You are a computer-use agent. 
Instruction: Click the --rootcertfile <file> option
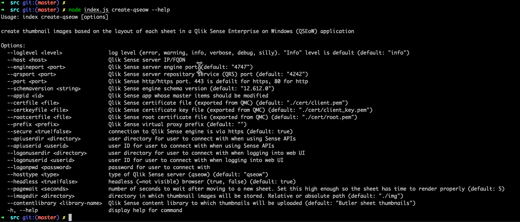[x=39, y=117]
